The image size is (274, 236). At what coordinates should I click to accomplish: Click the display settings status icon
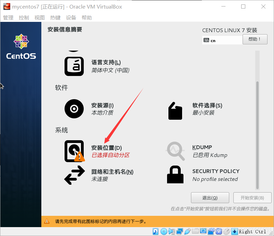(x=203, y=231)
